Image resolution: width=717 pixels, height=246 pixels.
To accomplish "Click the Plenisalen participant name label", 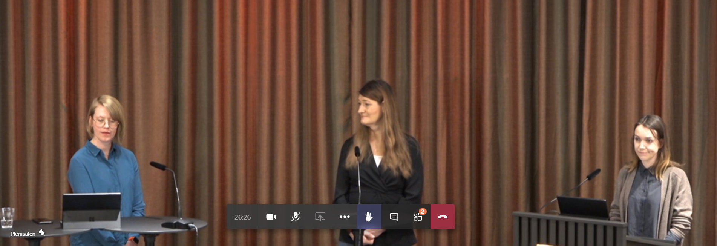I will click(x=23, y=234).
